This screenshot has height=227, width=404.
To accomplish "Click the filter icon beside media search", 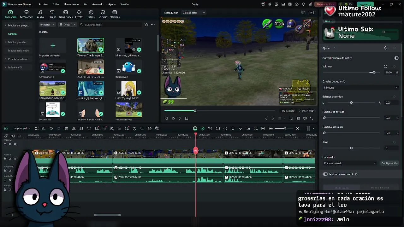I will point(146,25).
